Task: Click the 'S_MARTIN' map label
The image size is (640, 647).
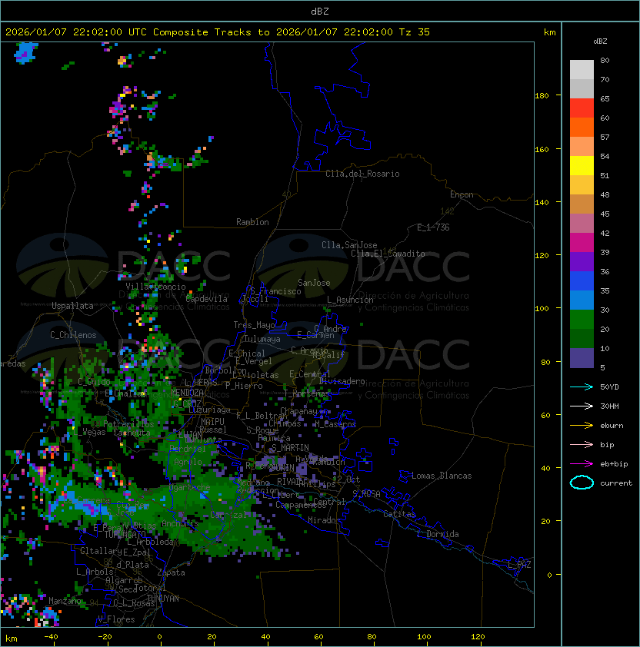Action: [x=290, y=448]
